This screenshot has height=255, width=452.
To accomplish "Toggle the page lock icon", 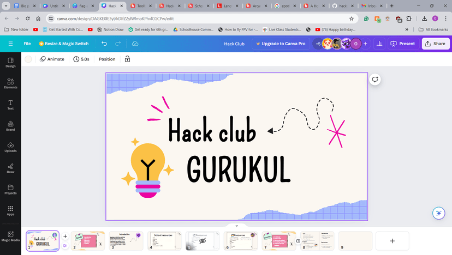I will (x=127, y=59).
